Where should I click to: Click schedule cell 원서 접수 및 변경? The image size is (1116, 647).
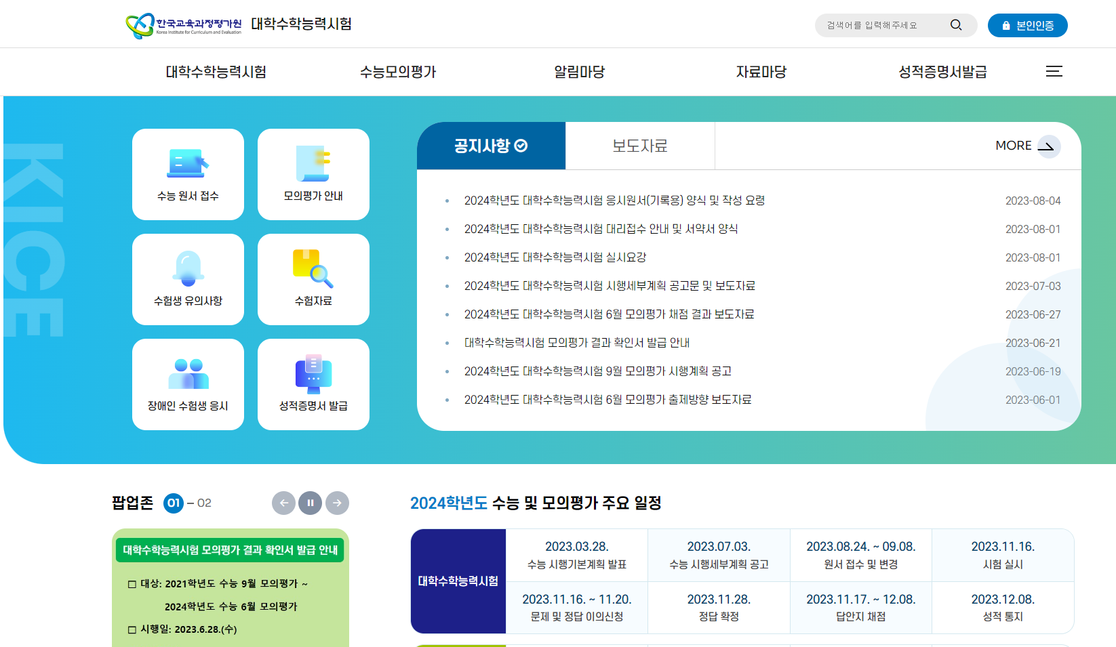pyautogui.click(x=861, y=555)
